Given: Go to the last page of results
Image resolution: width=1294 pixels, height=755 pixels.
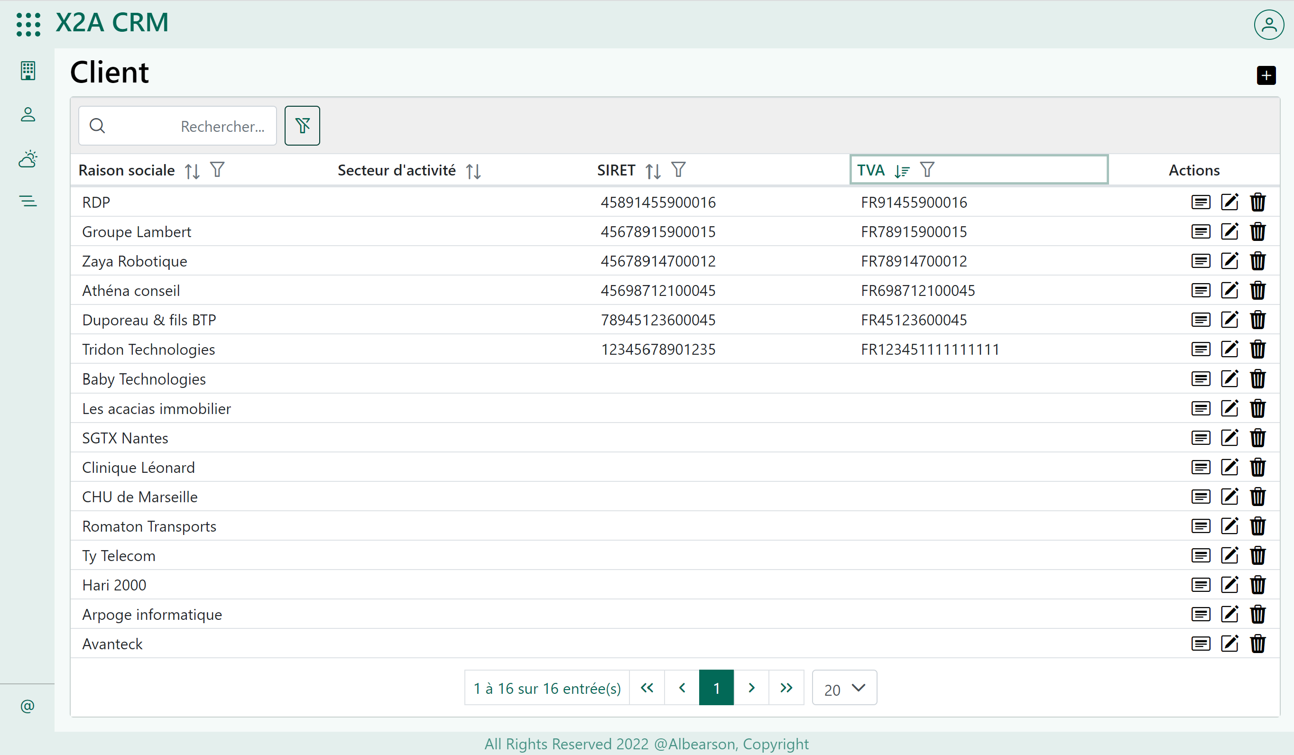Looking at the screenshot, I should [786, 688].
